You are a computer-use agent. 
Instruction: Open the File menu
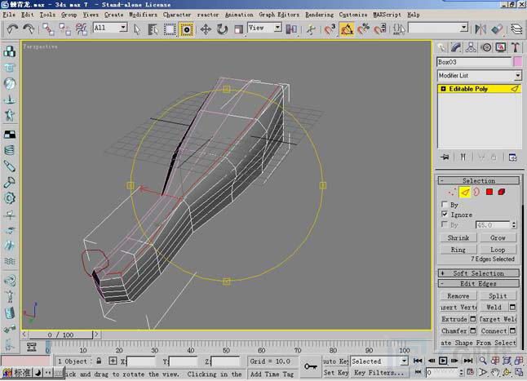[9, 15]
